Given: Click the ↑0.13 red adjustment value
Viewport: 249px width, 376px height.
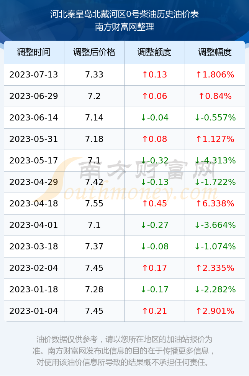Looking at the screenshot, I should (154, 74).
